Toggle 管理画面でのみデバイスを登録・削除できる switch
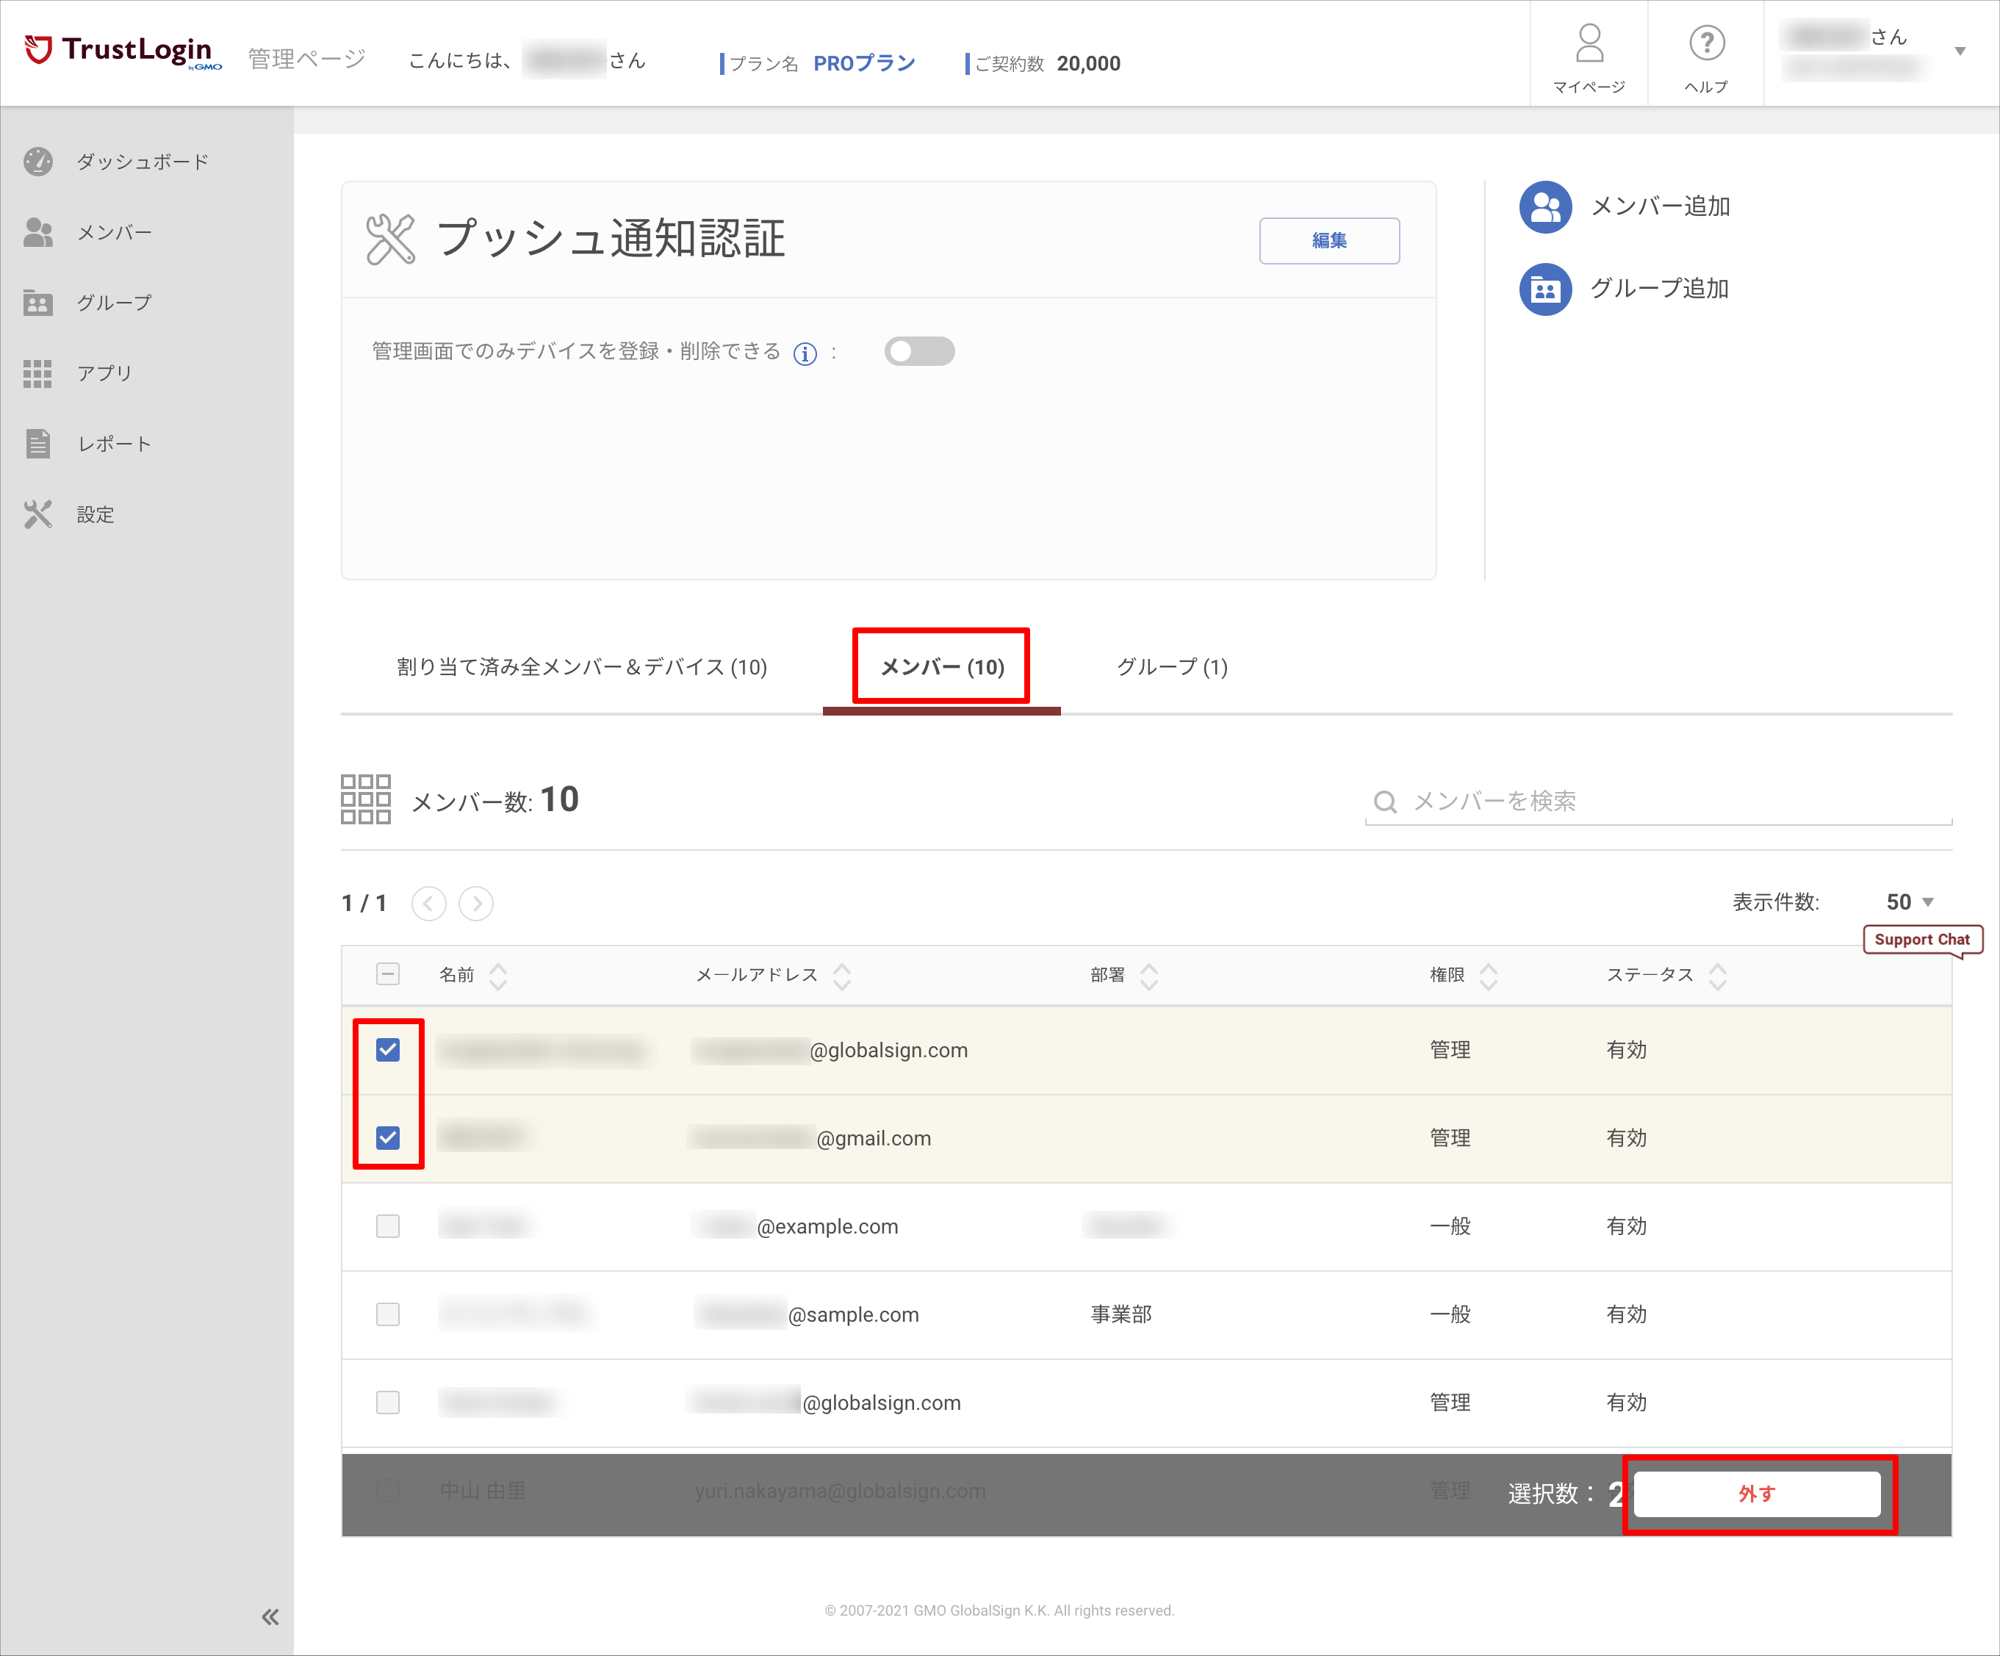This screenshot has width=2000, height=1656. (x=919, y=351)
